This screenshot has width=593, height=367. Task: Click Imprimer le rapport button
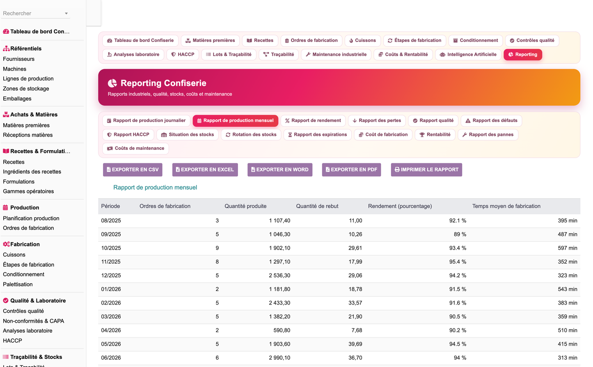tap(426, 170)
